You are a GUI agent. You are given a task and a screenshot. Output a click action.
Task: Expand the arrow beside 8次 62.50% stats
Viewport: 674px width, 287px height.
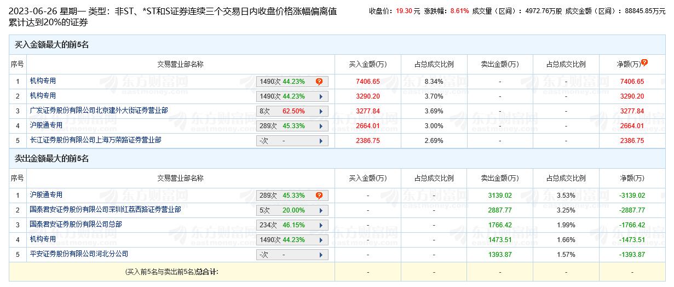[320, 111]
